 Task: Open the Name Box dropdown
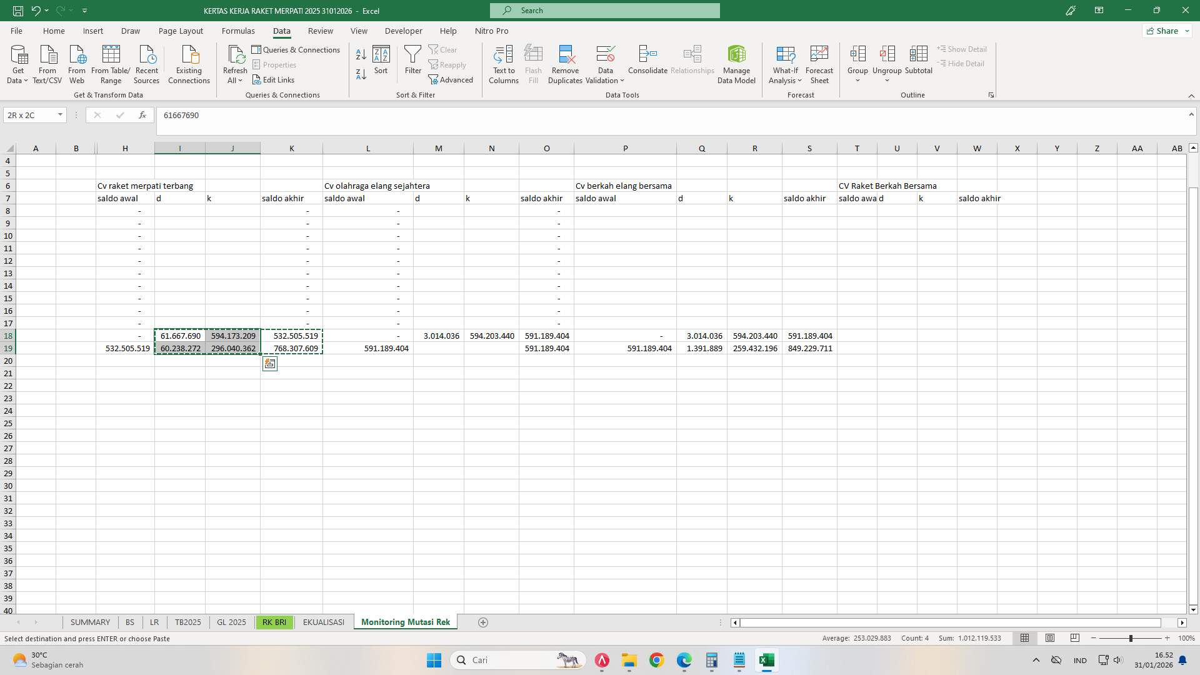click(x=60, y=115)
